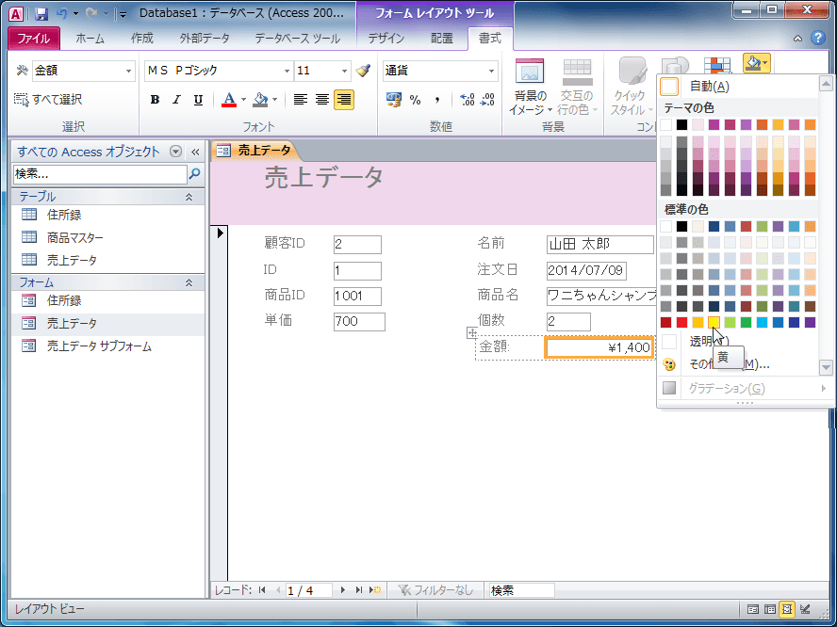
Task: Apply center text alignment
Action: (322, 100)
